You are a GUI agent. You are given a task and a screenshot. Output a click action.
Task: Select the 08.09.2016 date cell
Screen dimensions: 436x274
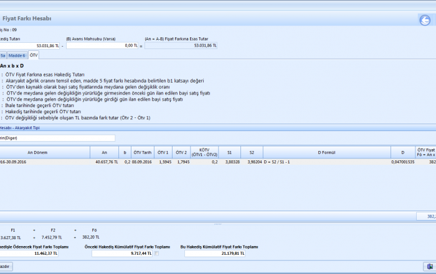pos(142,162)
